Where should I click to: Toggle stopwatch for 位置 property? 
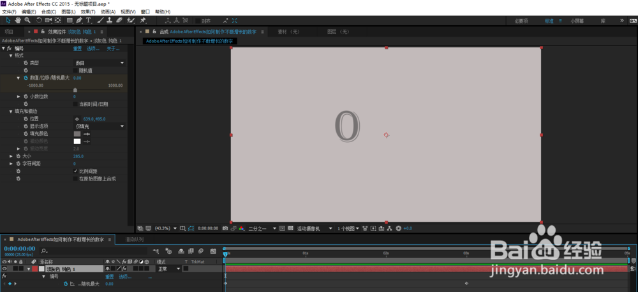pyautogui.click(x=26, y=119)
